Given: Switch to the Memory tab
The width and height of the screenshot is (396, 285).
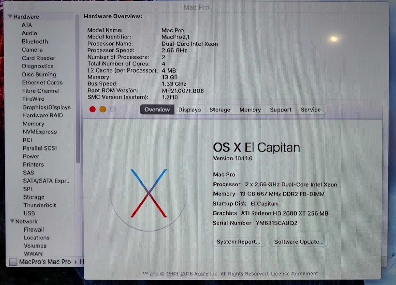Looking at the screenshot, I should pos(250,110).
